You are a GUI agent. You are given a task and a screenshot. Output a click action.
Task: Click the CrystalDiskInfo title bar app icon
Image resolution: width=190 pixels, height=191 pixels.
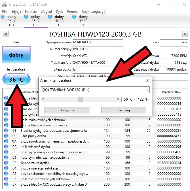click(5, 4)
